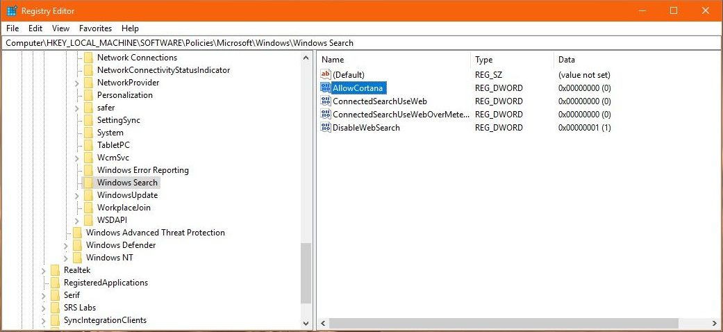
Task: Click the WcmSvc folder icon
Action: 88,158
